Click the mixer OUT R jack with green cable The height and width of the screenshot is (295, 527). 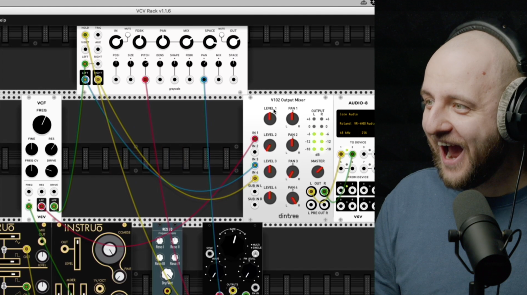click(324, 191)
